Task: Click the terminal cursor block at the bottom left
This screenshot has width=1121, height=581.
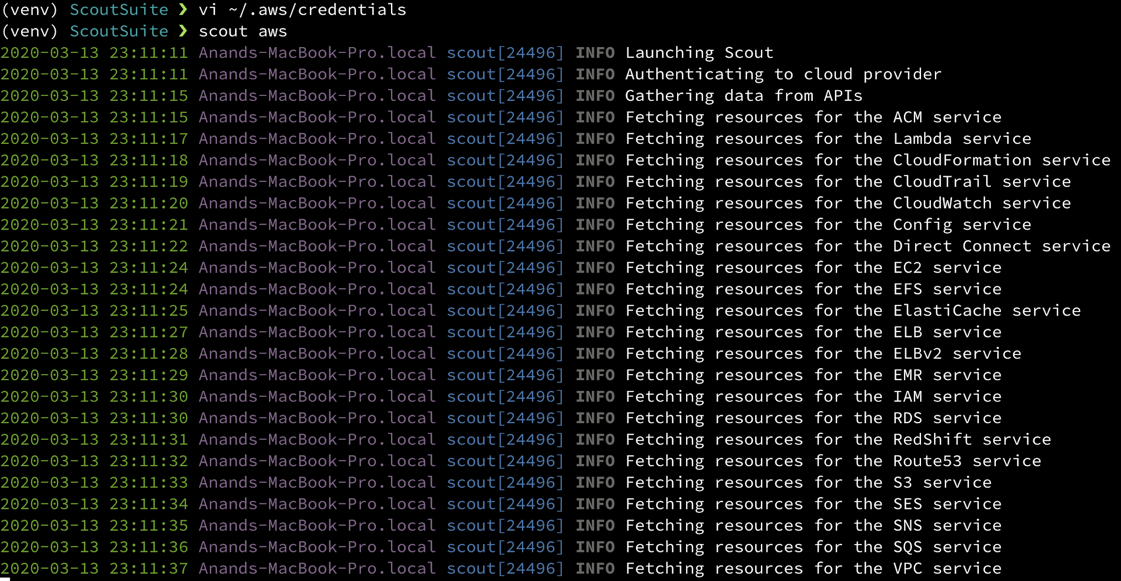Action: (4, 579)
